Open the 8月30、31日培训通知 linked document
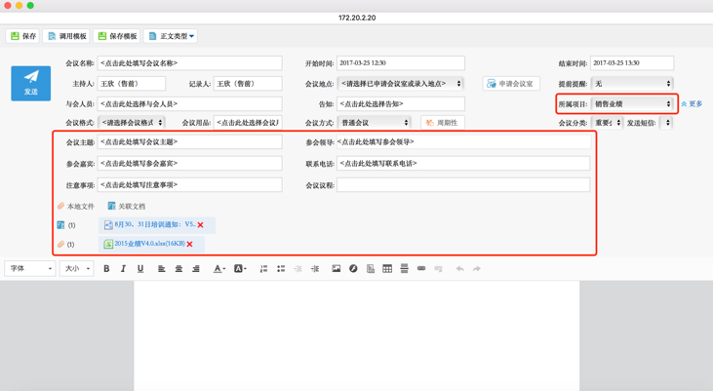This screenshot has width=713, height=391. point(155,224)
